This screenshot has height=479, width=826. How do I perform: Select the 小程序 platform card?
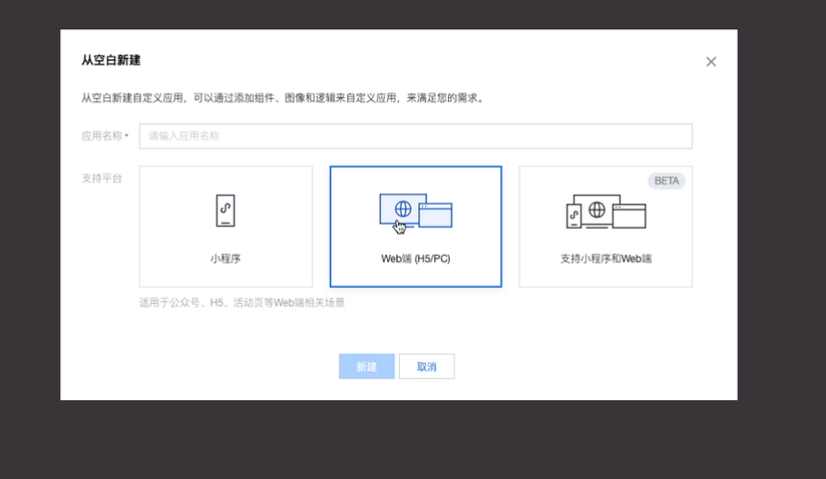click(226, 227)
